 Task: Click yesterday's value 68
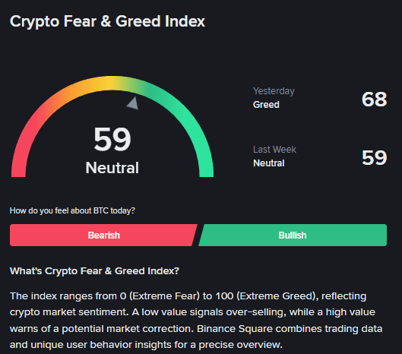pos(374,100)
